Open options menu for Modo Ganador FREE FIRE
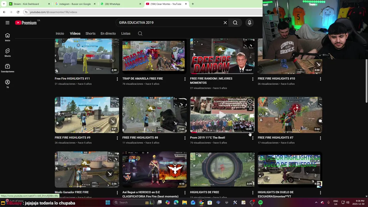 tap(117, 193)
